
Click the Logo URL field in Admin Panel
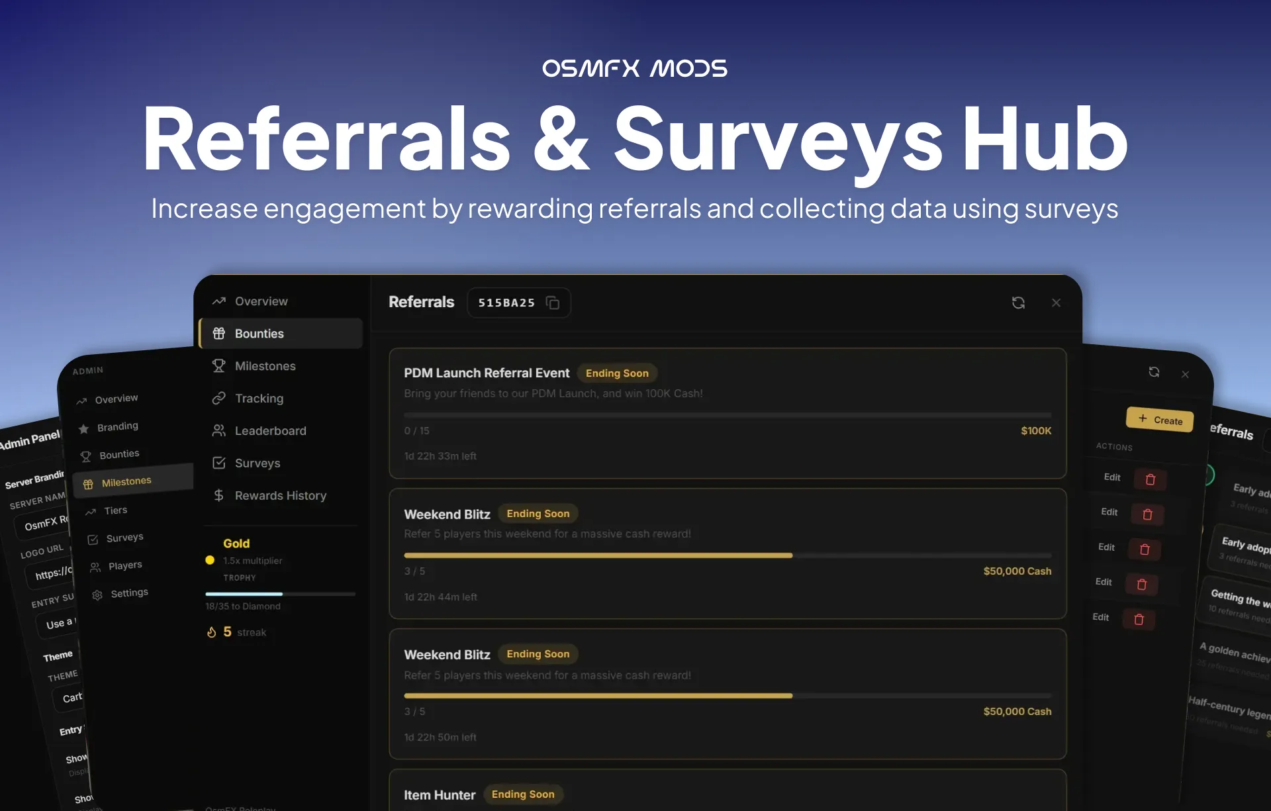(x=49, y=573)
